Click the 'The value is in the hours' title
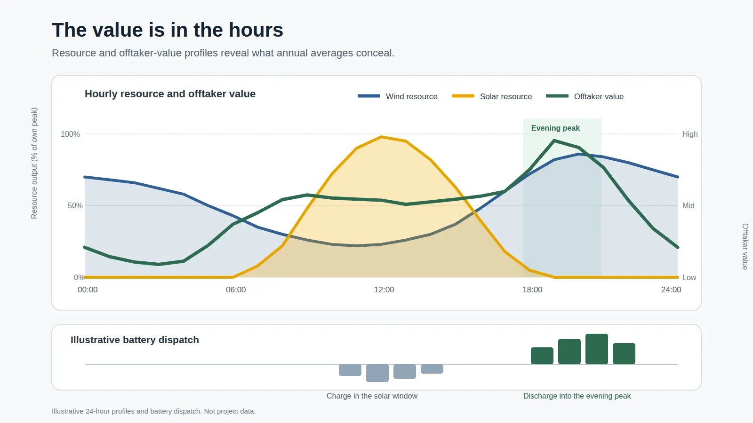Screen dimensions: 753x423 pos(168,30)
